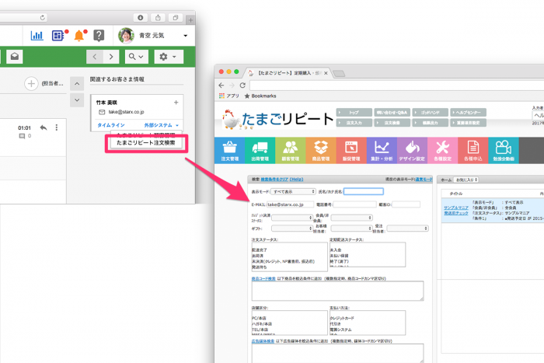The image size is (544, 363).
Task: Collapse customer panel with up chevron
Action: (77, 84)
